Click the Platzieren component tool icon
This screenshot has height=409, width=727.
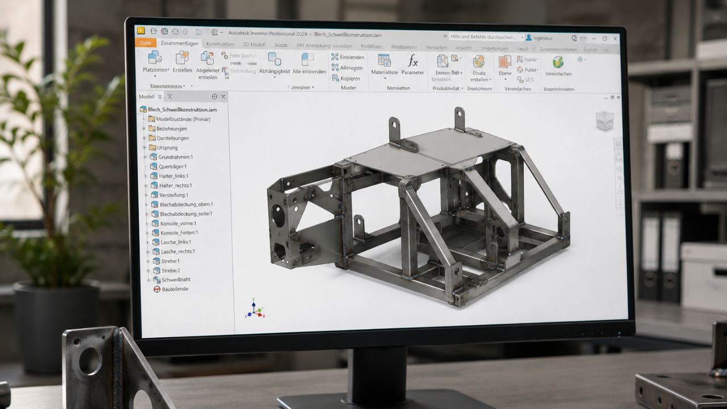point(155,57)
